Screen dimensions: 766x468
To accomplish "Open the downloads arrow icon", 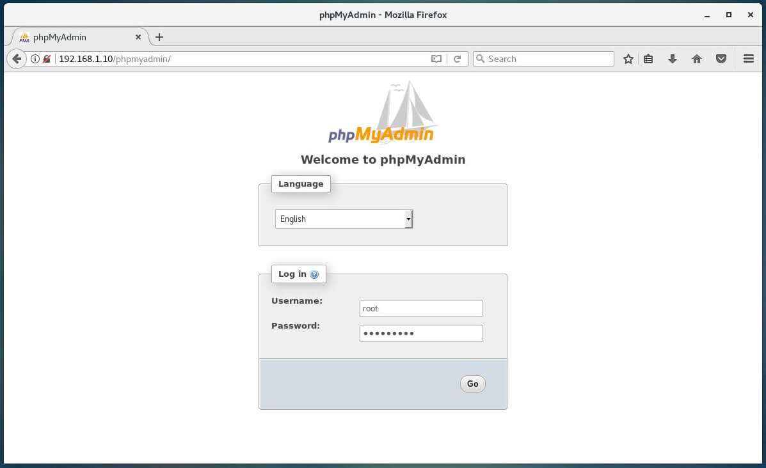I will point(673,59).
